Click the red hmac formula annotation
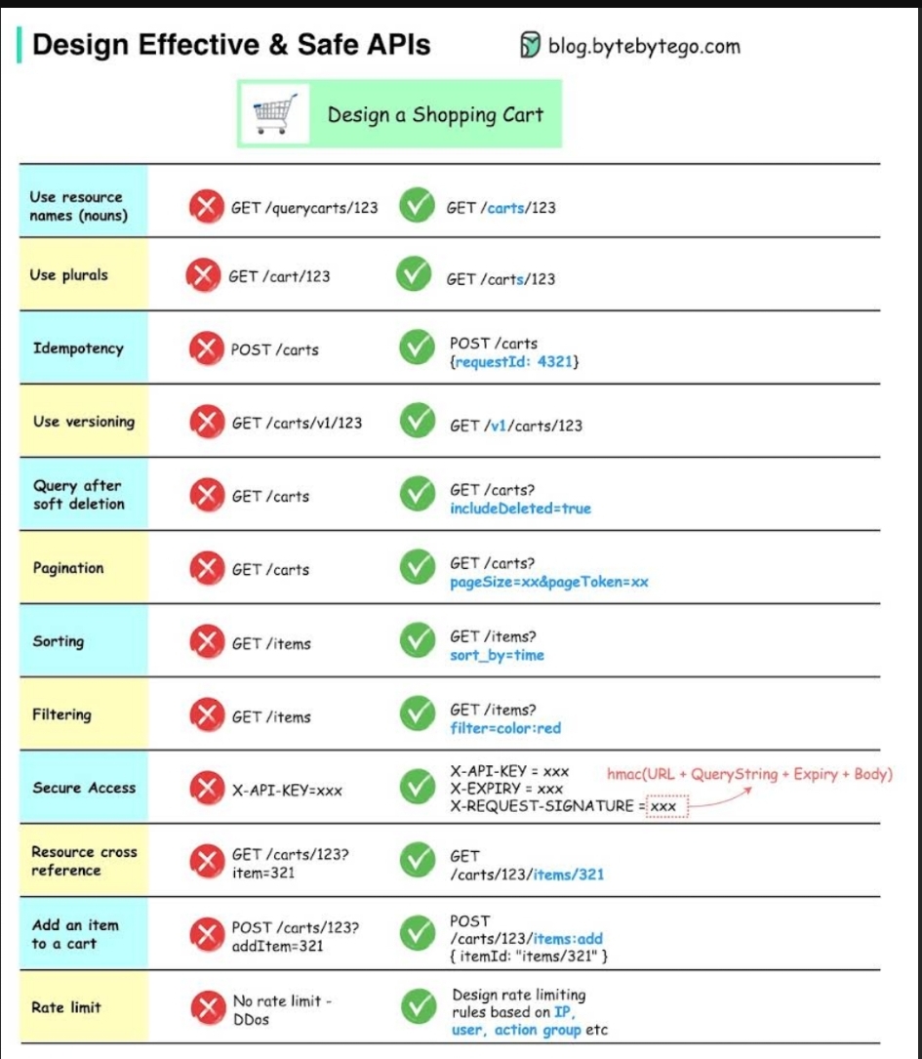The image size is (922, 1059). [x=749, y=774]
